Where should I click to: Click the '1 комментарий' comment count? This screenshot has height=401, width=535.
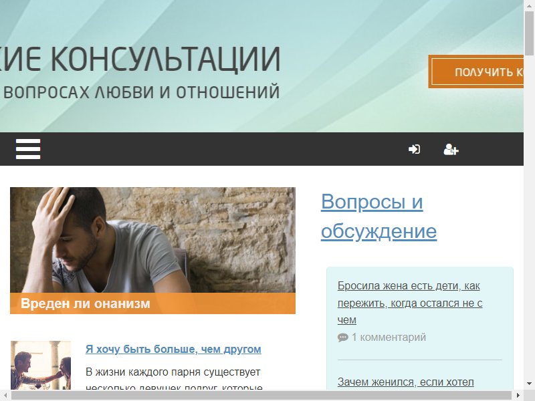(389, 338)
